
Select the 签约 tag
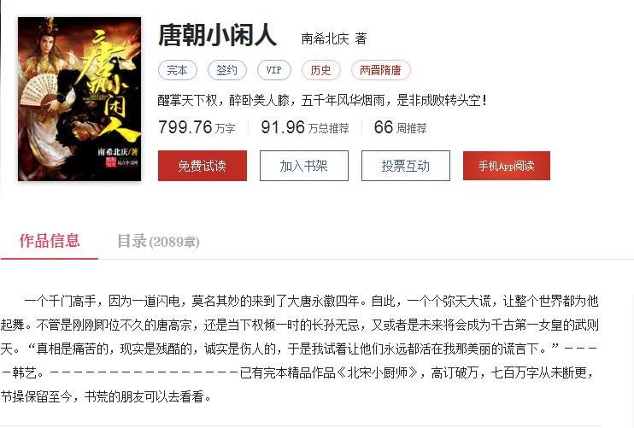pyautogui.click(x=226, y=70)
